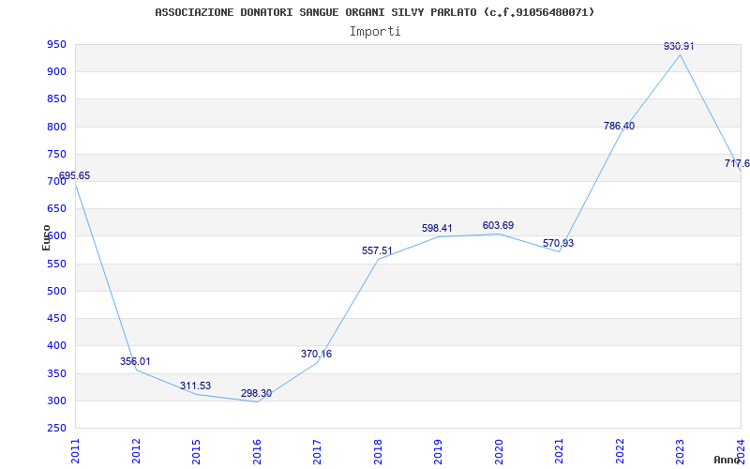The height and width of the screenshot is (469, 750).
Task: Click the 550 y-axis tick label
Action: 56,264
